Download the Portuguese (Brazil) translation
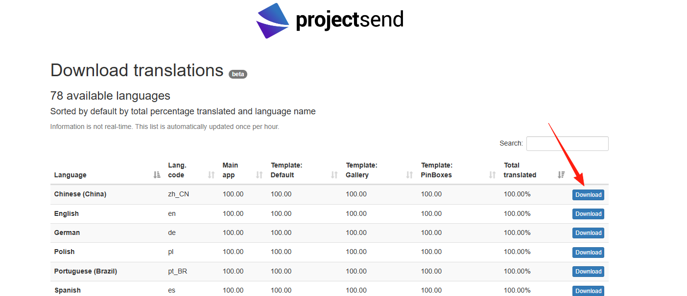This screenshot has height=296, width=687. click(x=588, y=272)
